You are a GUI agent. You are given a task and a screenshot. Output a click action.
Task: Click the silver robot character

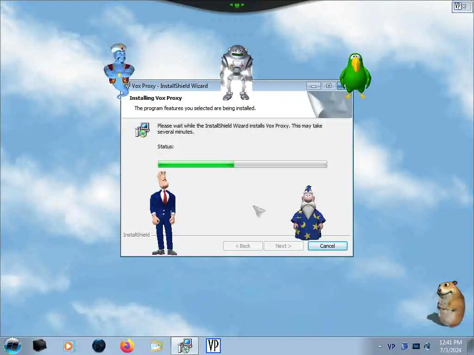[236, 73]
